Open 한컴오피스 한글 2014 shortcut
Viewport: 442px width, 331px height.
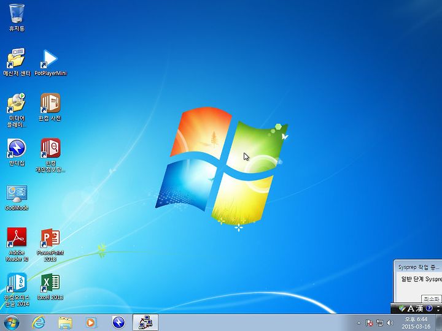17,289
